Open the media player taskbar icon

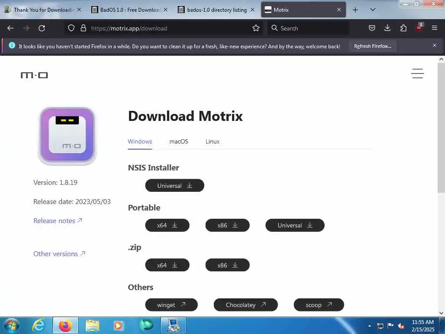tap(119, 325)
